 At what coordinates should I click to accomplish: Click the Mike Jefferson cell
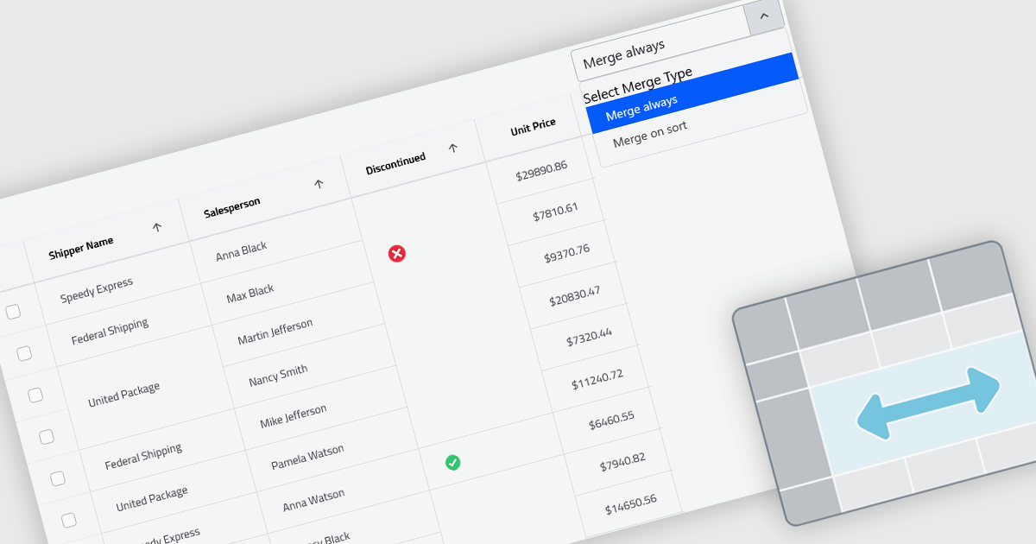pyautogui.click(x=294, y=416)
